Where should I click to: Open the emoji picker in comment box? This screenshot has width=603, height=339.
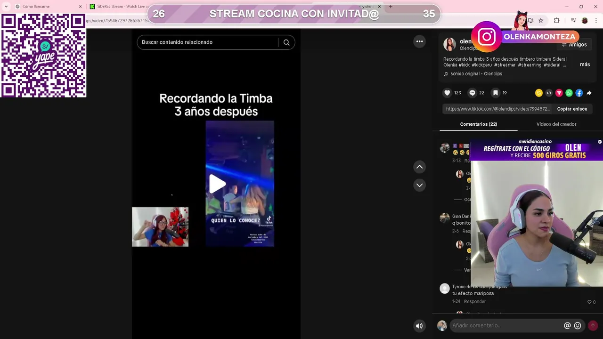point(578,326)
